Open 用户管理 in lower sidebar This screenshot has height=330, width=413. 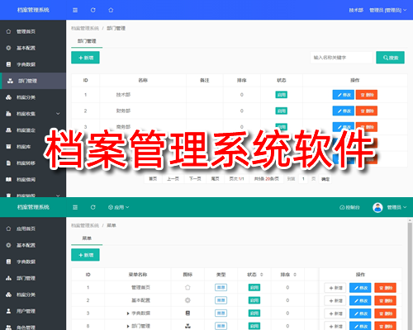point(33,311)
